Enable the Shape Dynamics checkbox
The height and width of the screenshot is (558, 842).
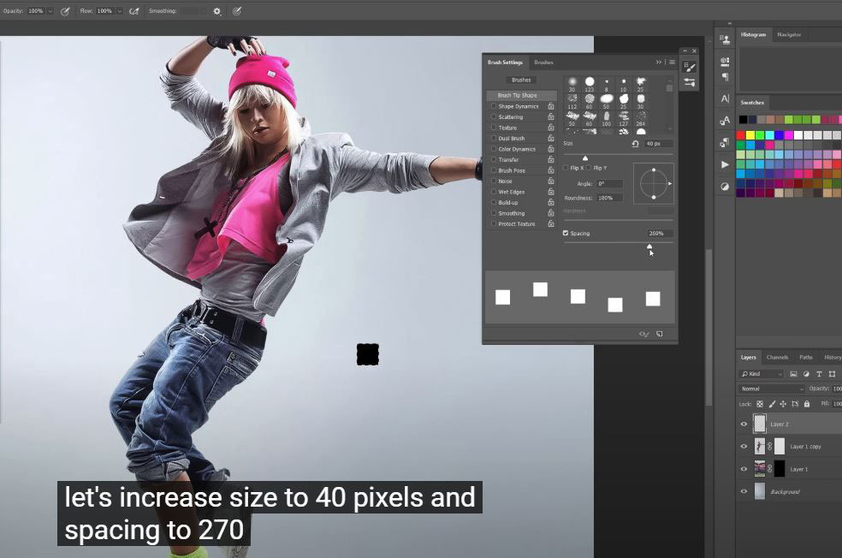pyautogui.click(x=493, y=106)
